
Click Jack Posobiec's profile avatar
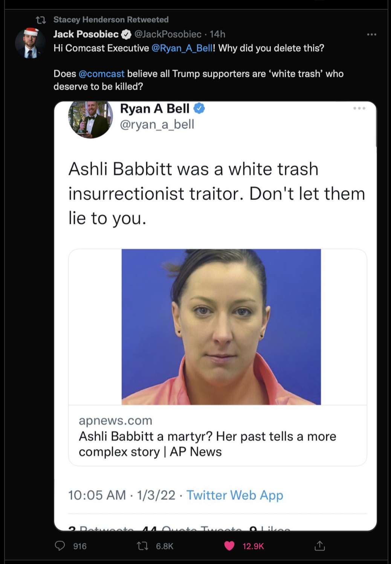point(31,43)
